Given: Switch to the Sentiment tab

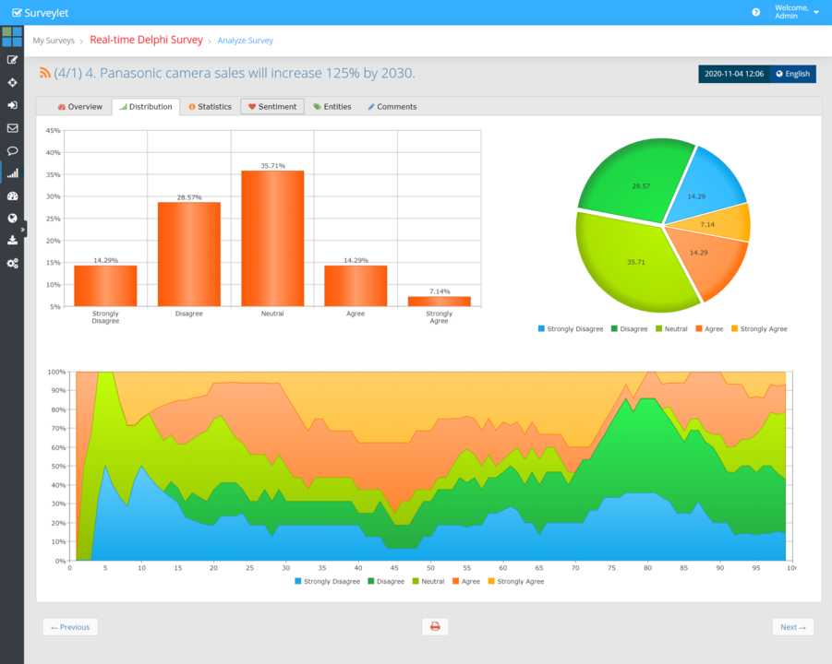Looking at the screenshot, I should coord(272,106).
